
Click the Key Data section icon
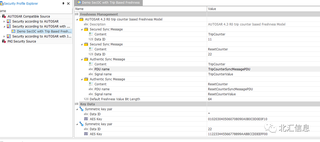(x=77, y=104)
